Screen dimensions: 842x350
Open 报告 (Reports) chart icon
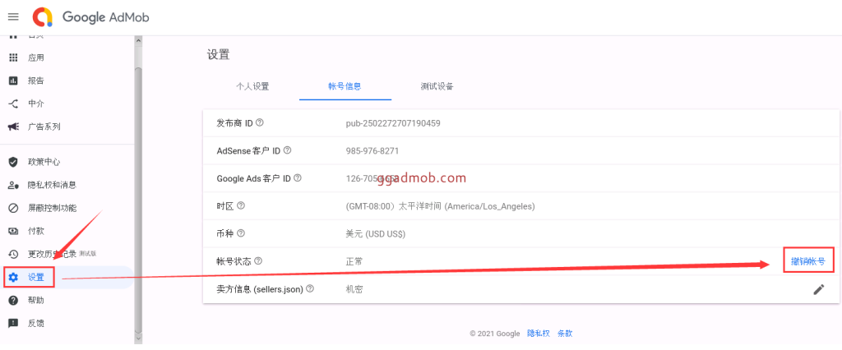tap(13, 81)
